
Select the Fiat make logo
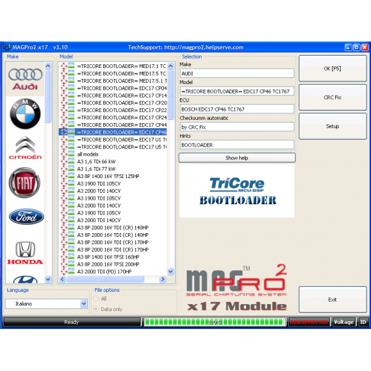click(25, 182)
